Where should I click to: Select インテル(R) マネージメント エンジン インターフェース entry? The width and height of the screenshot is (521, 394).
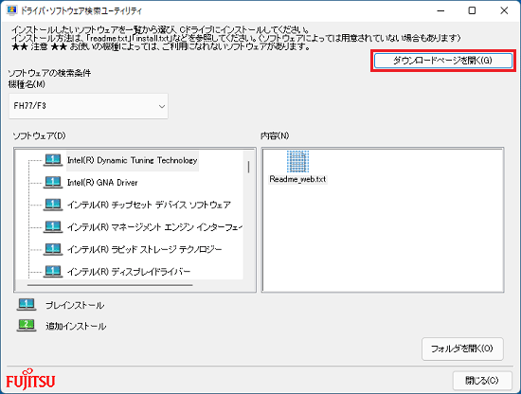[154, 227]
